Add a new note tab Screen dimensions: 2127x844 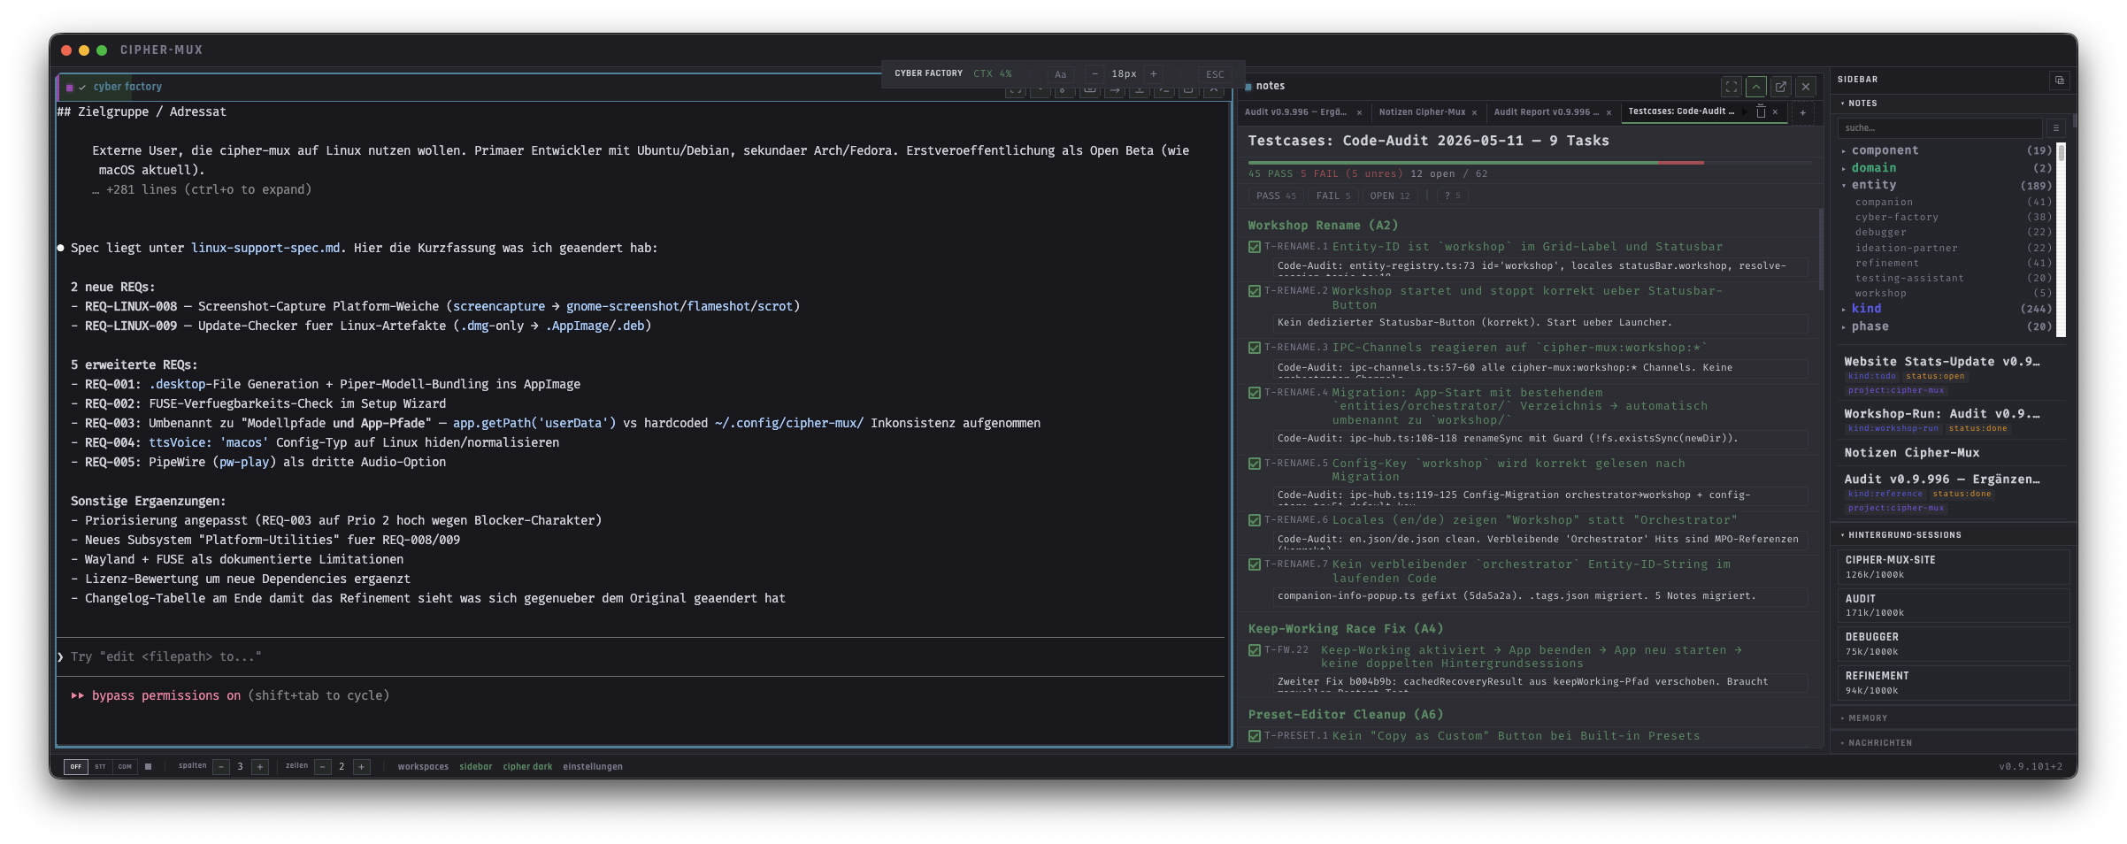pyautogui.click(x=1802, y=112)
